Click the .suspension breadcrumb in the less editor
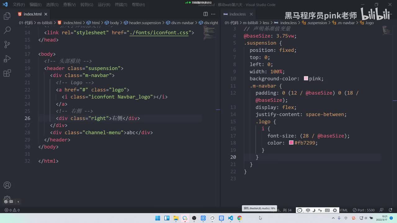The image size is (397, 223). (314, 23)
